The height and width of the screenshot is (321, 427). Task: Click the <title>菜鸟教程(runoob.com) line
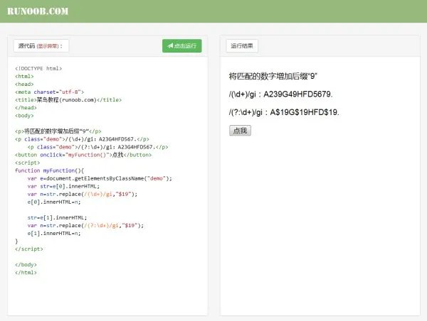pyautogui.click(x=68, y=99)
